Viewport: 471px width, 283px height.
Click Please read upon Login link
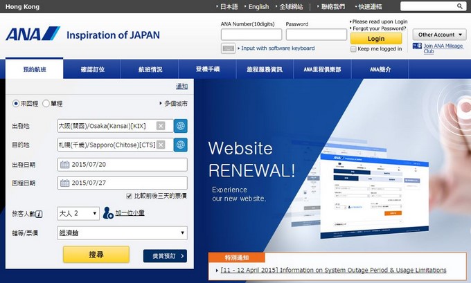pos(380,21)
